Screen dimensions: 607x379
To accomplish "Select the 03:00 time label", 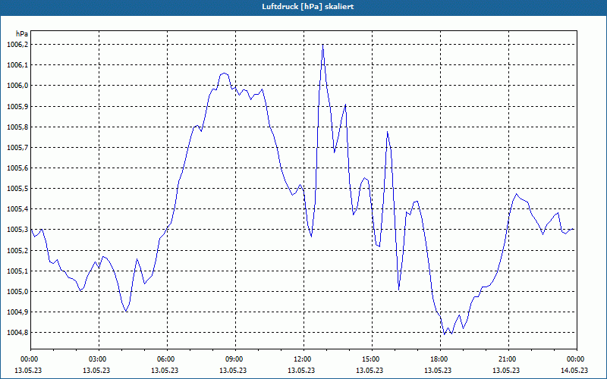I will click(98, 359).
